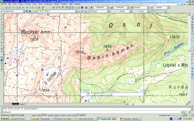Click the Dimension Style icon
This screenshot has height=121, width=194.
[x=111, y=7]
